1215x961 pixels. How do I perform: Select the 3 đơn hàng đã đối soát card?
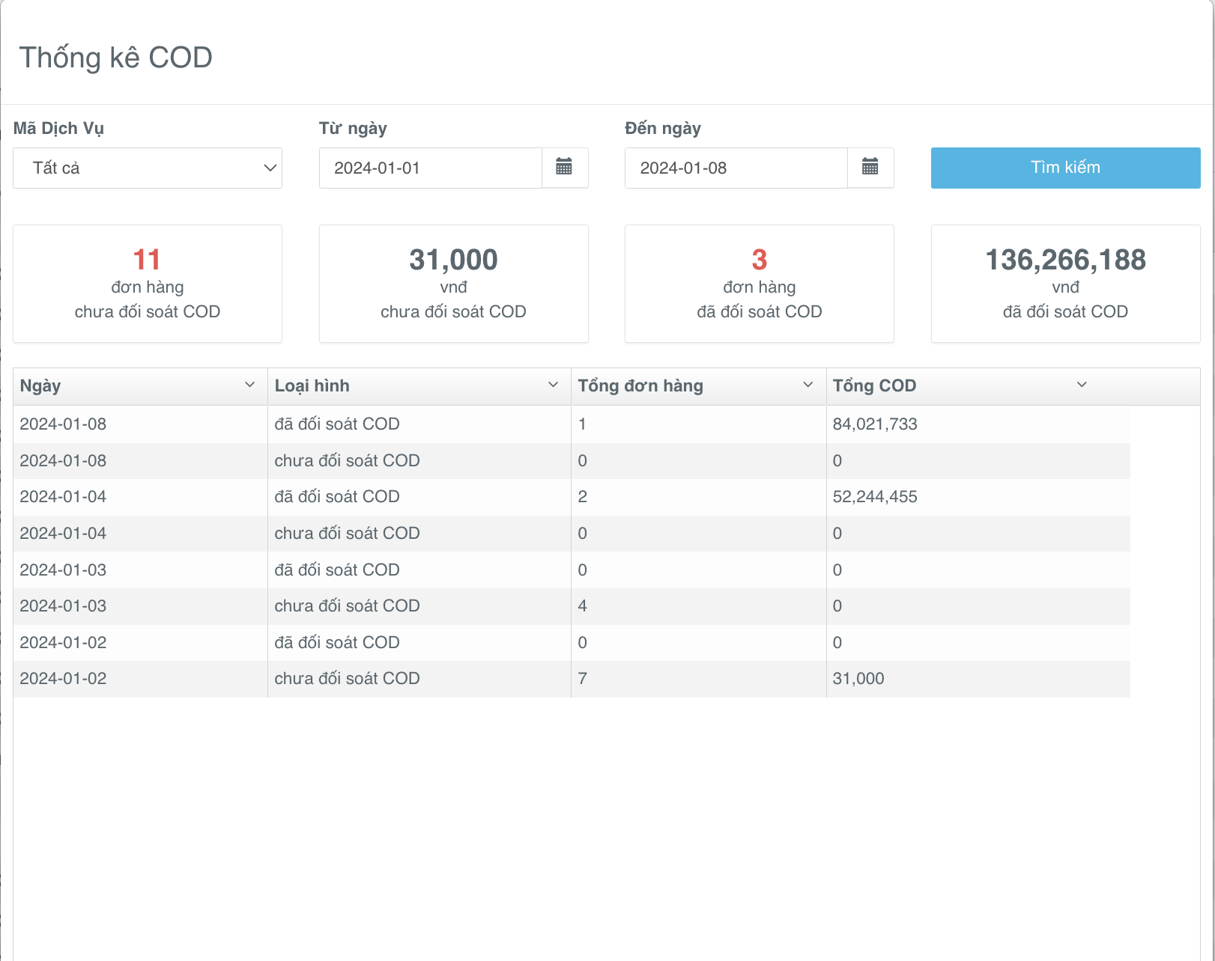click(759, 284)
